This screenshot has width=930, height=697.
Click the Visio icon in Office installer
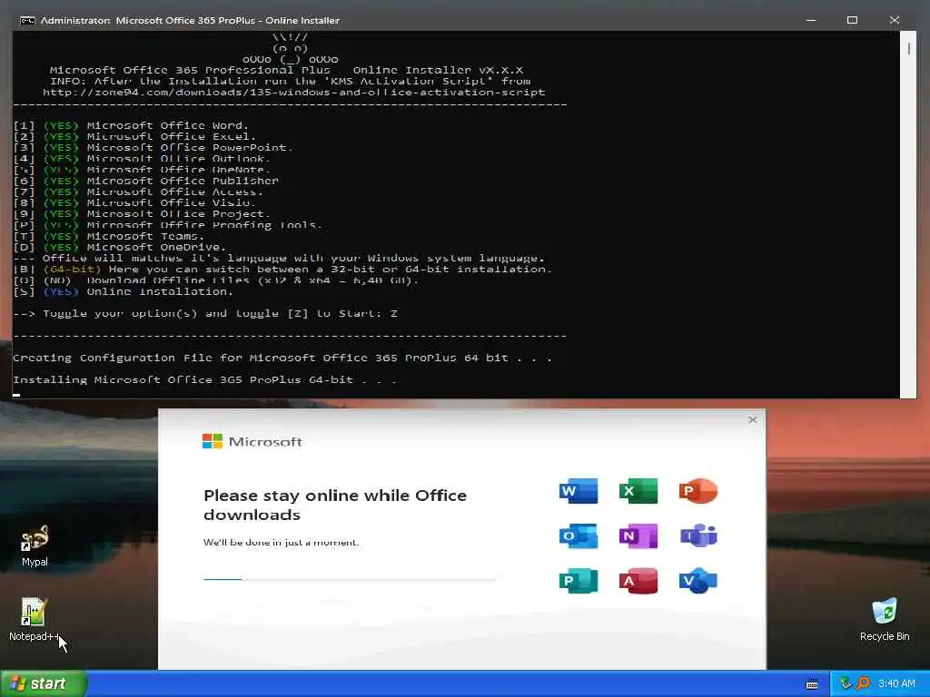point(698,581)
